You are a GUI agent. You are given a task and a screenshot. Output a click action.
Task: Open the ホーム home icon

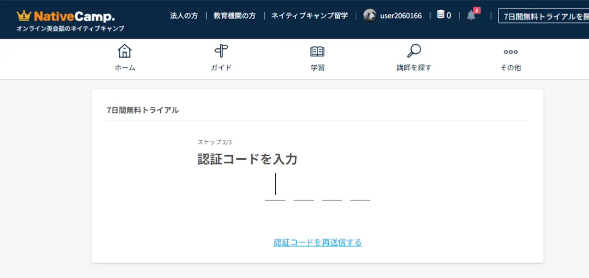point(124,51)
